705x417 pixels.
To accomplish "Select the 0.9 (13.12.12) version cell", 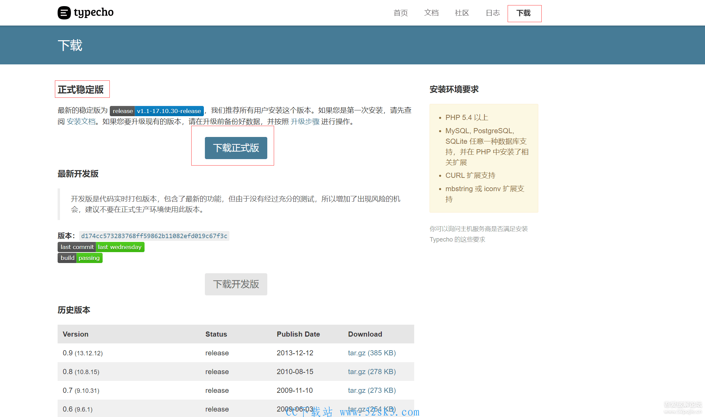I will tap(83, 353).
